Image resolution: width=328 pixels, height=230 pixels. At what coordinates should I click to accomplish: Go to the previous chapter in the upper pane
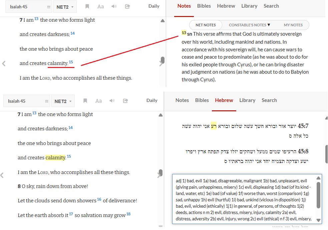pyautogui.click(x=4, y=64)
